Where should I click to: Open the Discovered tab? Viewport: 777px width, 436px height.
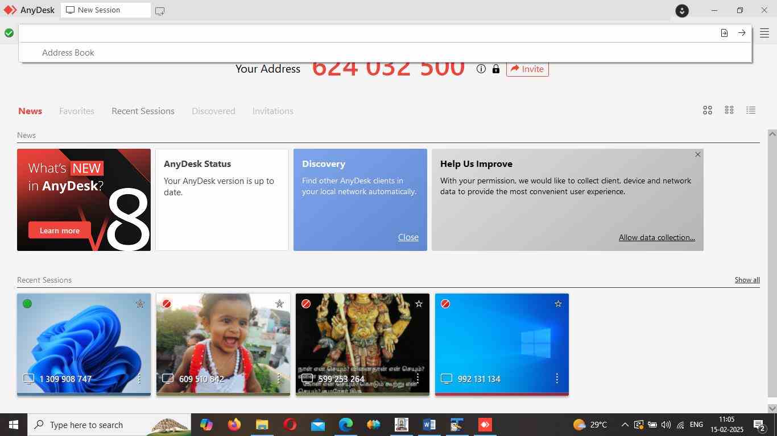click(x=213, y=111)
